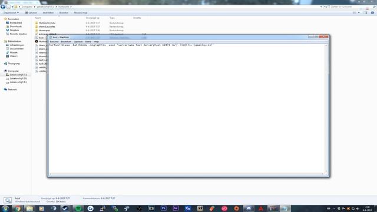Click the Afdrukken toolbar button

tap(48, 13)
